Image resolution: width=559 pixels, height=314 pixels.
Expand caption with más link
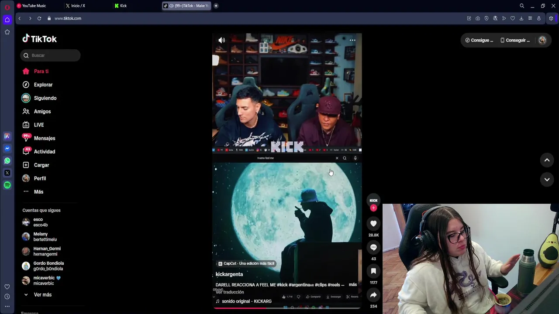(353, 285)
